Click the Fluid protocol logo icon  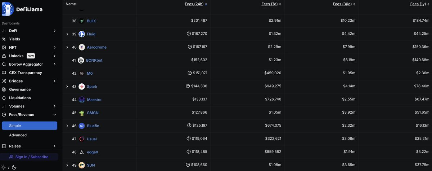point(82,34)
